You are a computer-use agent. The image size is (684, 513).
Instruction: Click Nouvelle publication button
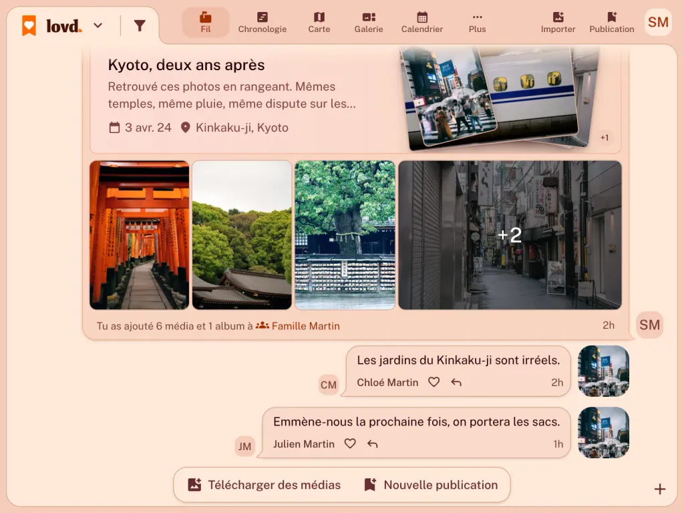(x=431, y=485)
